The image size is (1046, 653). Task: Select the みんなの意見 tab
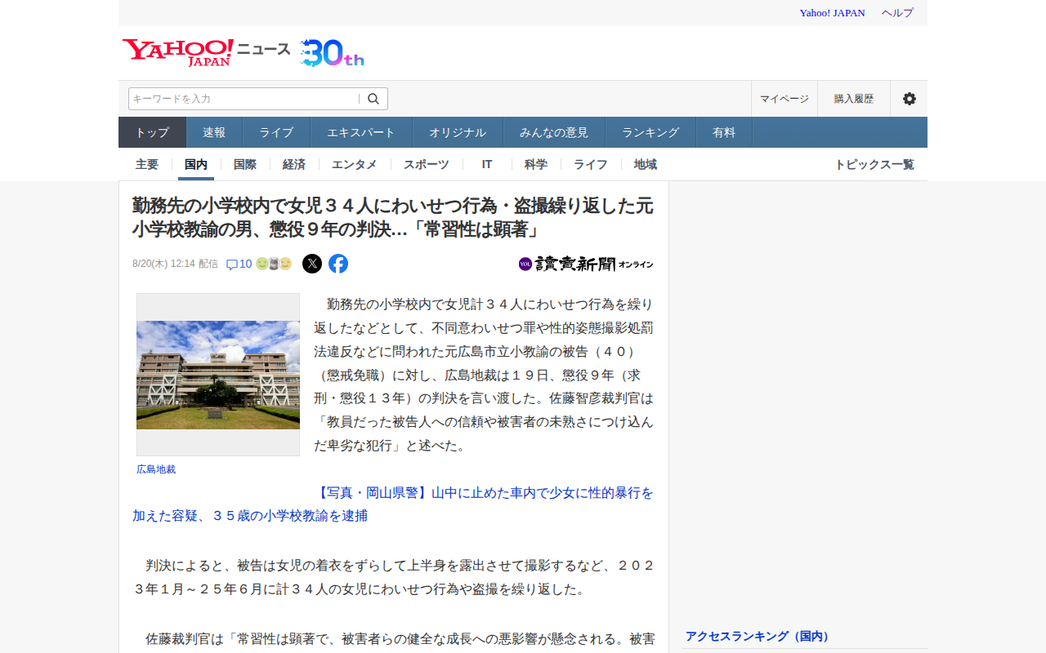[554, 132]
